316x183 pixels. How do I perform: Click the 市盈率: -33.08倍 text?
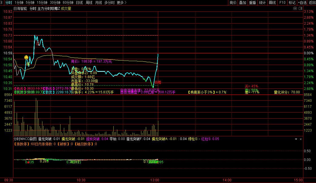85,81
